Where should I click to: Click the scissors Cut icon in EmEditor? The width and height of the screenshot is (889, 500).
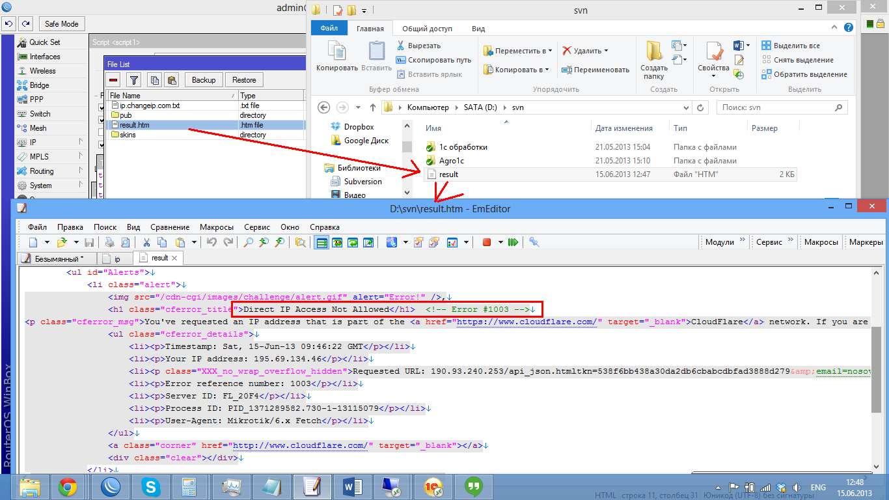(x=147, y=242)
